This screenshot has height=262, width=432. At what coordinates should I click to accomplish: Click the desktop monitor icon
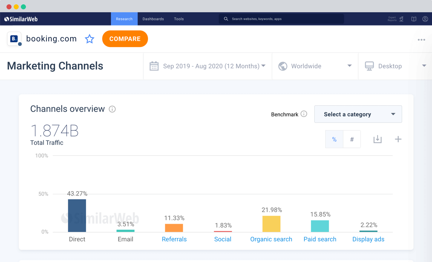tap(369, 66)
